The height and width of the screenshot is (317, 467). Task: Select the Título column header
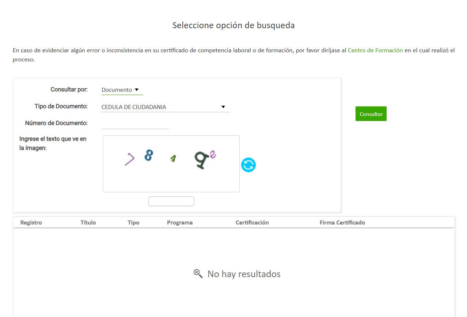click(x=88, y=223)
